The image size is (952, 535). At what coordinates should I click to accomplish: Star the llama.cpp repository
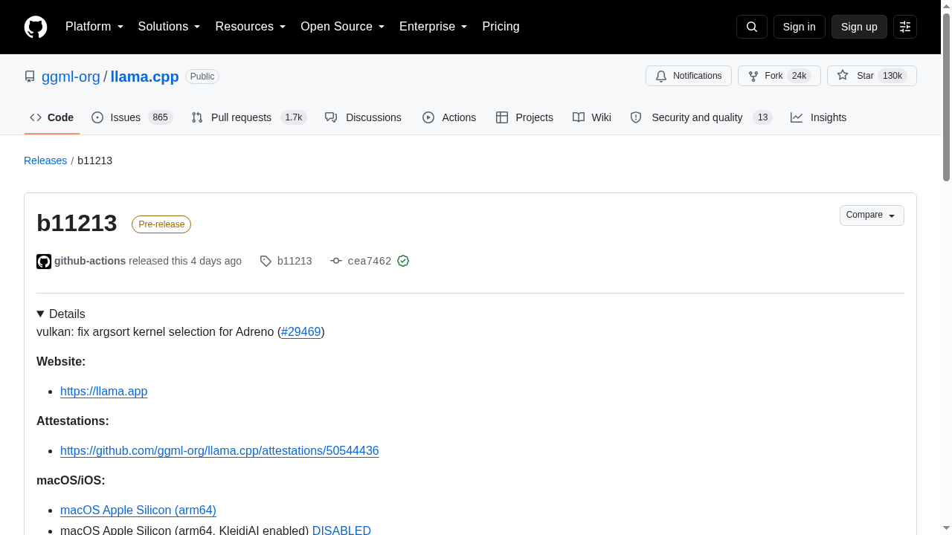coord(872,76)
